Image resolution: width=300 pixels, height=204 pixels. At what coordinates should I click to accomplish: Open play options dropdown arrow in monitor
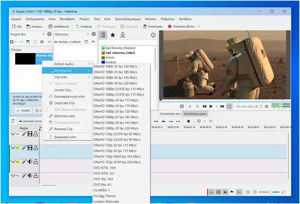point(217,106)
